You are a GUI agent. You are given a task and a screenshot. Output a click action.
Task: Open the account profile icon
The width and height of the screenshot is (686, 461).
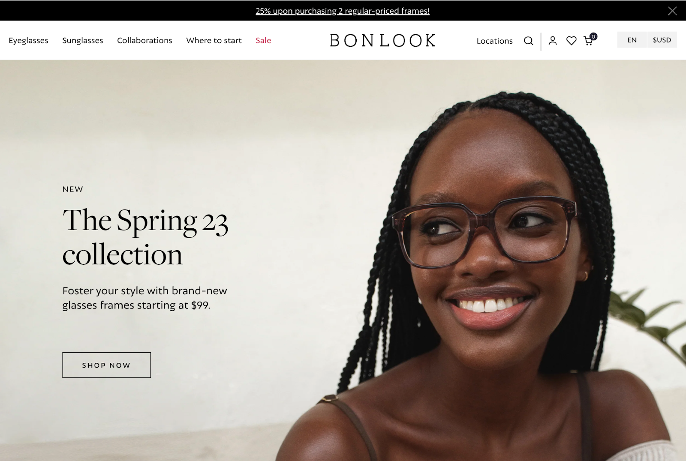pos(553,41)
